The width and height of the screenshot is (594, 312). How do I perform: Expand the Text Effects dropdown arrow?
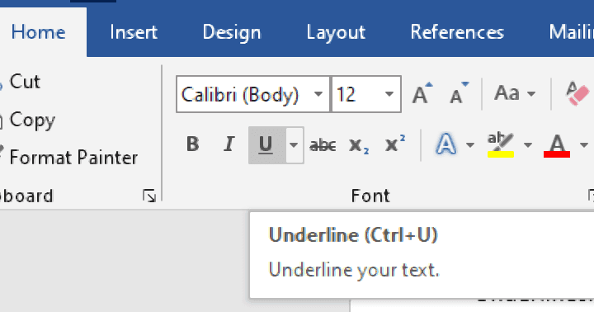click(469, 145)
